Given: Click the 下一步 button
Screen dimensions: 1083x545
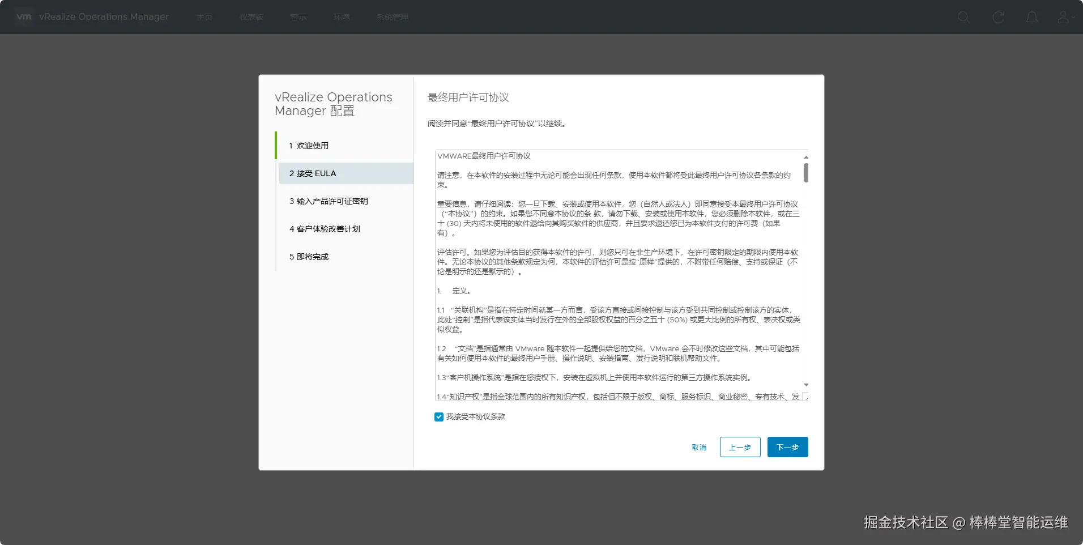Looking at the screenshot, I should pyautogui.click(x=787, y=447).
